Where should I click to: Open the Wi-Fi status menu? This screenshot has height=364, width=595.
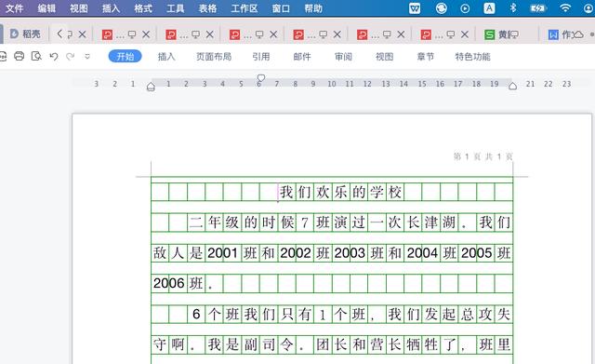coord(565,8)
